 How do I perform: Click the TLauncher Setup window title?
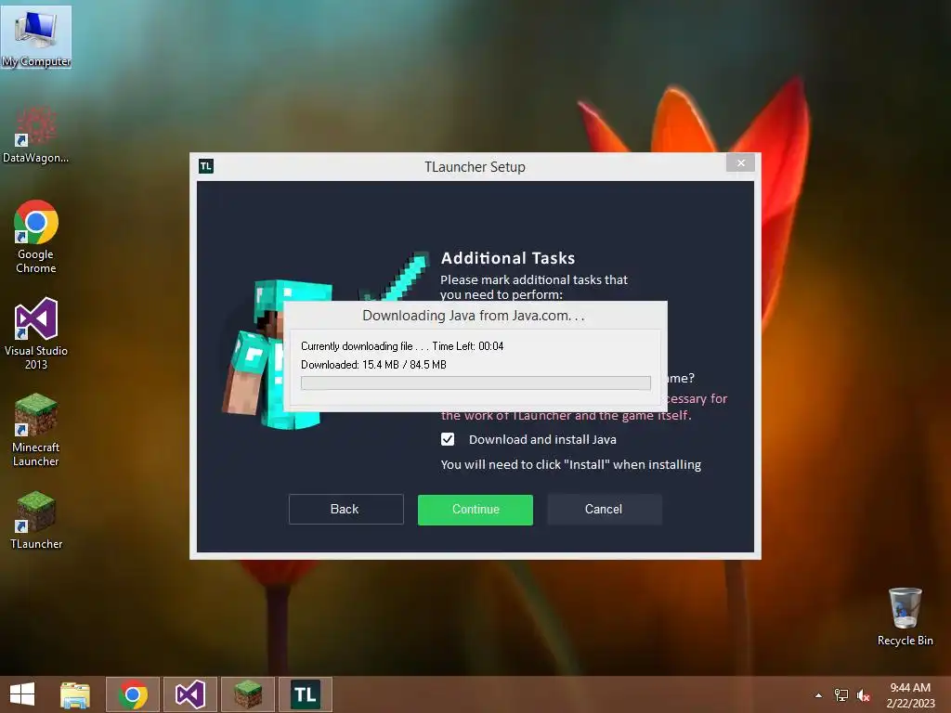coord(475,167)
